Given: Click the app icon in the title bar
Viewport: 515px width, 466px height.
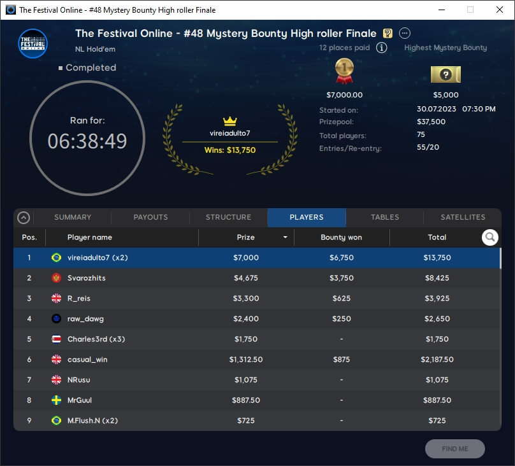Looking at the screenshot, I should tap(10, 10).
